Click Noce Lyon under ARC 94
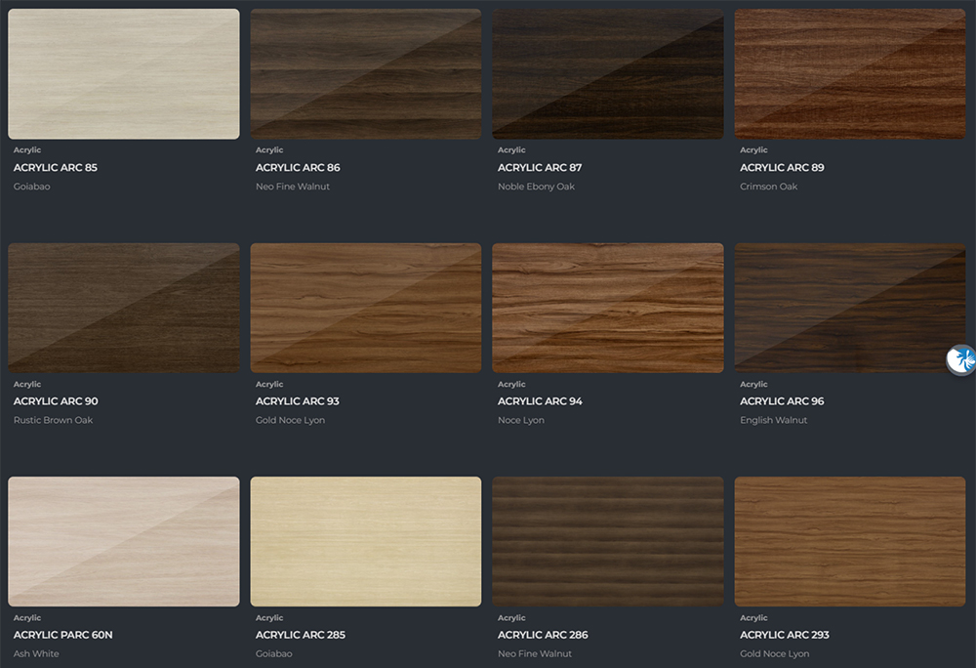The width and height of the screenshot is (976, 668). pos(521,420)
